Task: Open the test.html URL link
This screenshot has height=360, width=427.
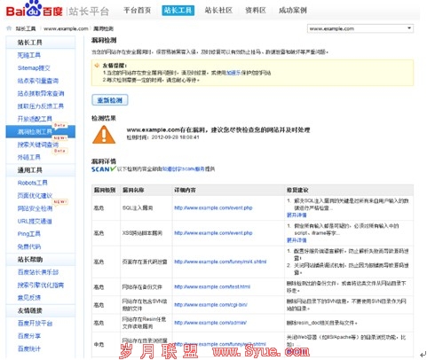Action: pos(212,286)
